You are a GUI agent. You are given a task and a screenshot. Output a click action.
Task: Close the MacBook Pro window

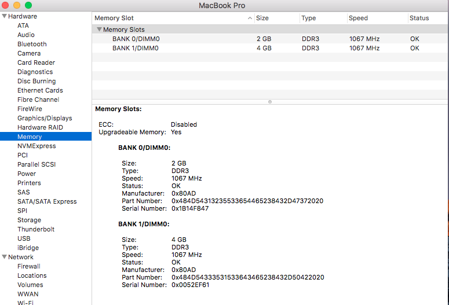[5, 5]
